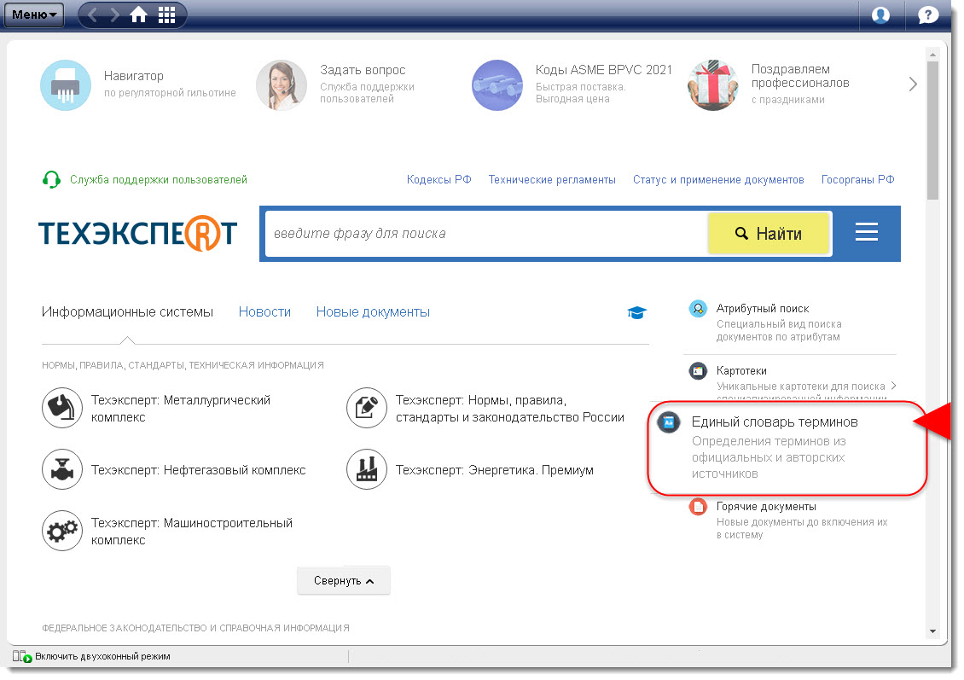Open Нормы, правила, стандарты document icon
The width and height of the screenshot is (964, 680).
[x=367, y=408]
